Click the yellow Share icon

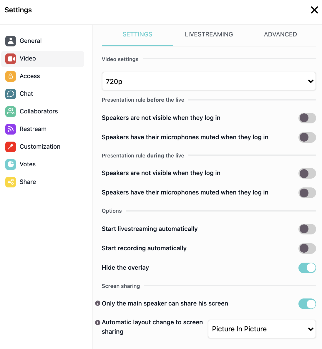[x=11, y=182]
